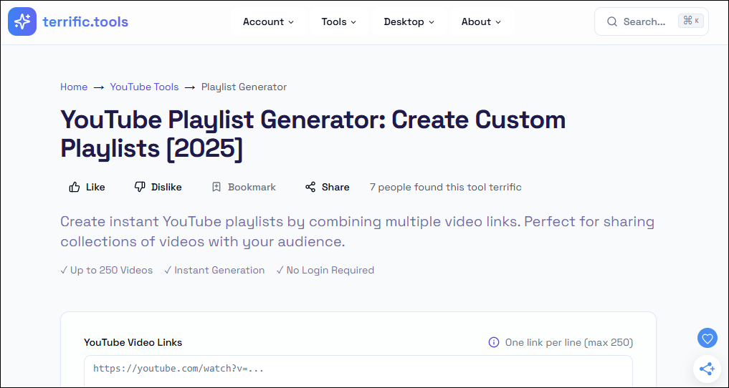The width and height of the screenshot is (729, 388).
Task: Click the floating heart button
Action: click(x=707, y=339)
